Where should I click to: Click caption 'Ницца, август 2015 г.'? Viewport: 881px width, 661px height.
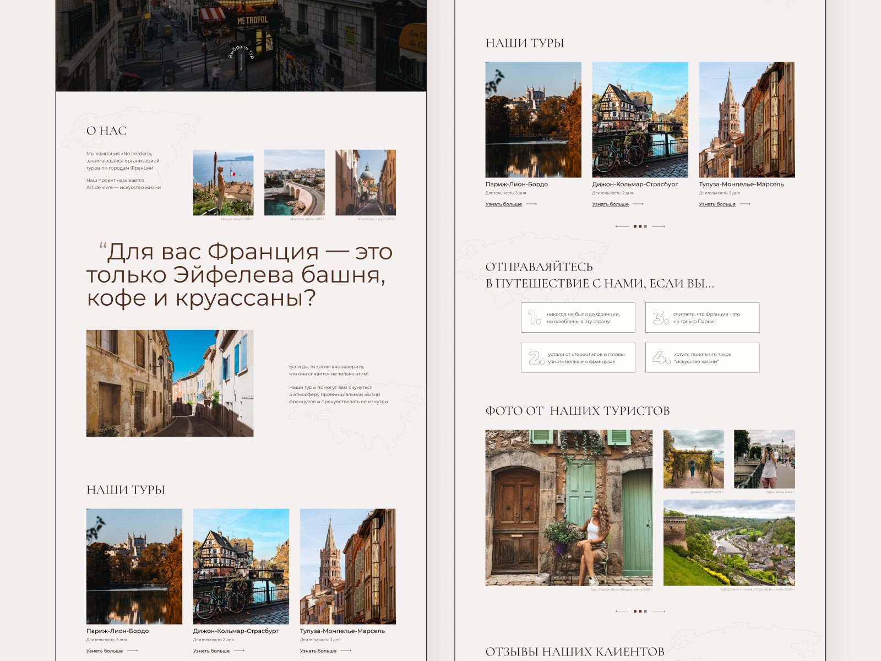tap(237, 219)
